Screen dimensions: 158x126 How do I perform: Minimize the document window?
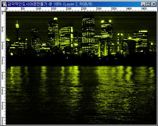pyautogui.click(x=143, y=4)
